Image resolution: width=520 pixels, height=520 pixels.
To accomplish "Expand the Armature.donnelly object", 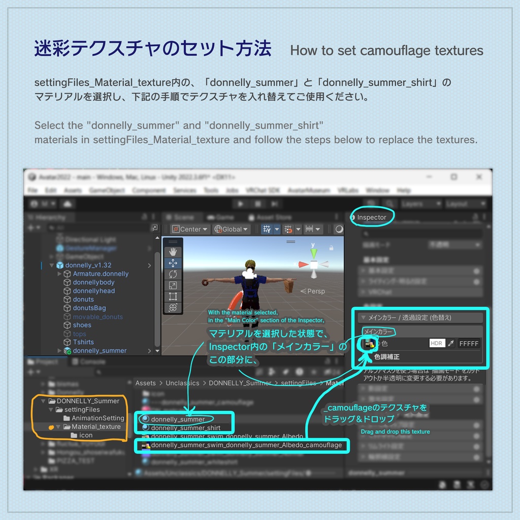I will pos(59,274).
